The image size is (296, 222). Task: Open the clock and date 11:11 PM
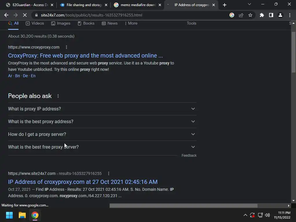[282, 215]
